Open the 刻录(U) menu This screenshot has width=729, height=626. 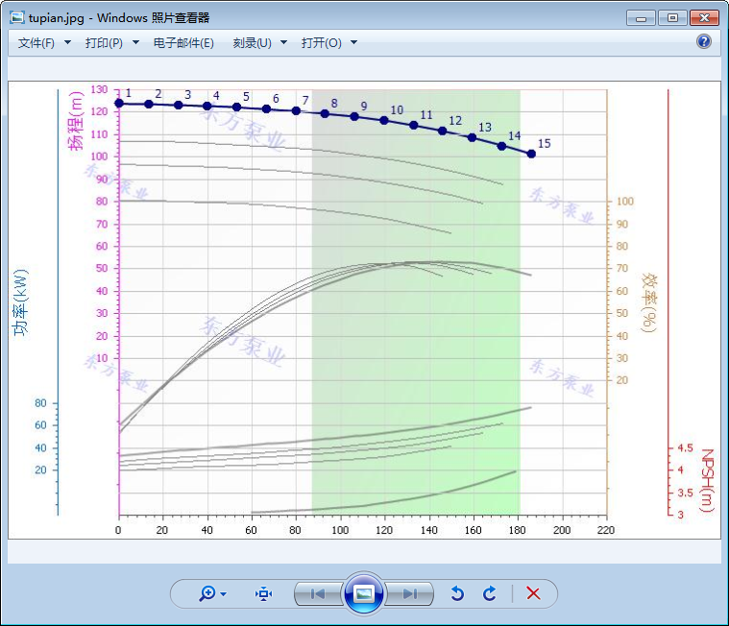[252, 43]
